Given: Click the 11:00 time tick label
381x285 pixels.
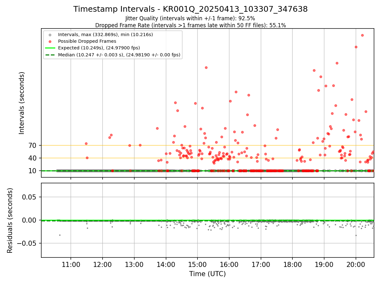Looking at the screenshot, I should coord(71,264).
